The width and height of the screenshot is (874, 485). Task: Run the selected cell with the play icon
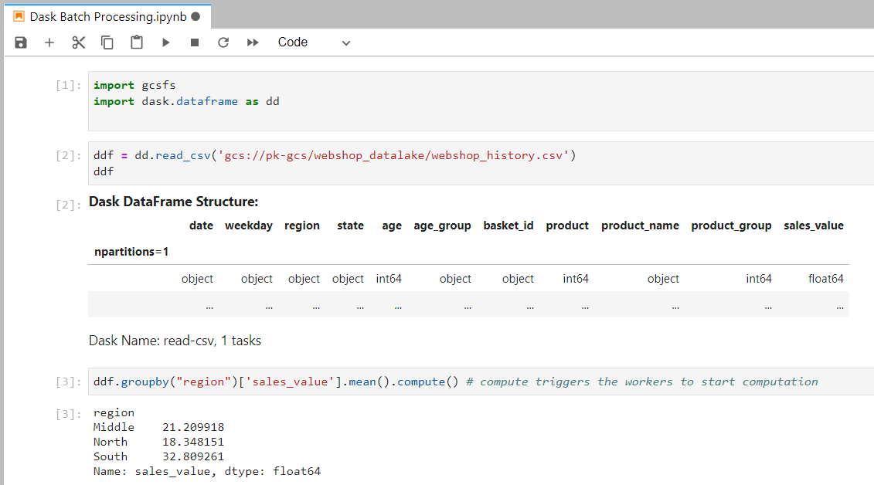[165, 42]
